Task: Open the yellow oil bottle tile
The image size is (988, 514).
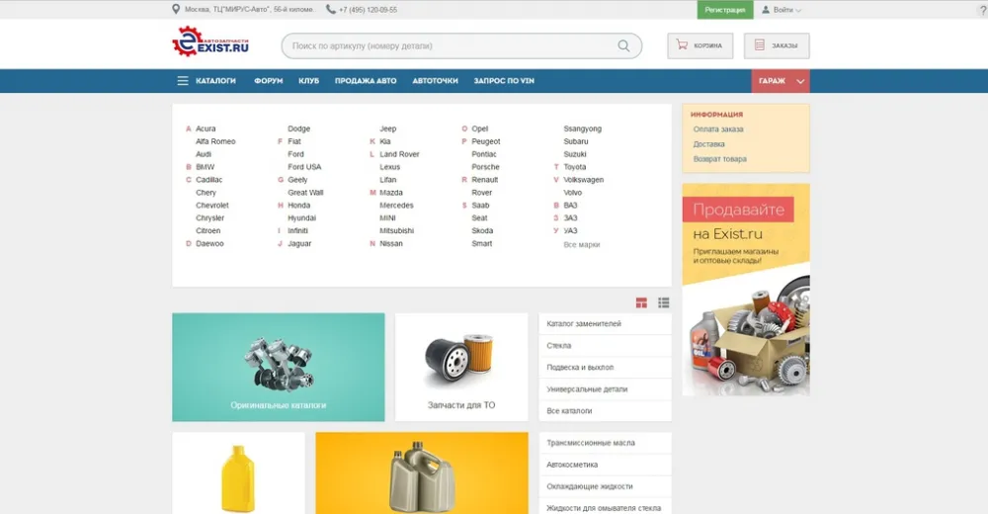Action: (x=238, y=473)
